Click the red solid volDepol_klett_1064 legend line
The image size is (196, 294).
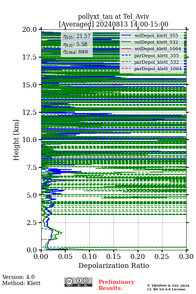tap(126, 49)
